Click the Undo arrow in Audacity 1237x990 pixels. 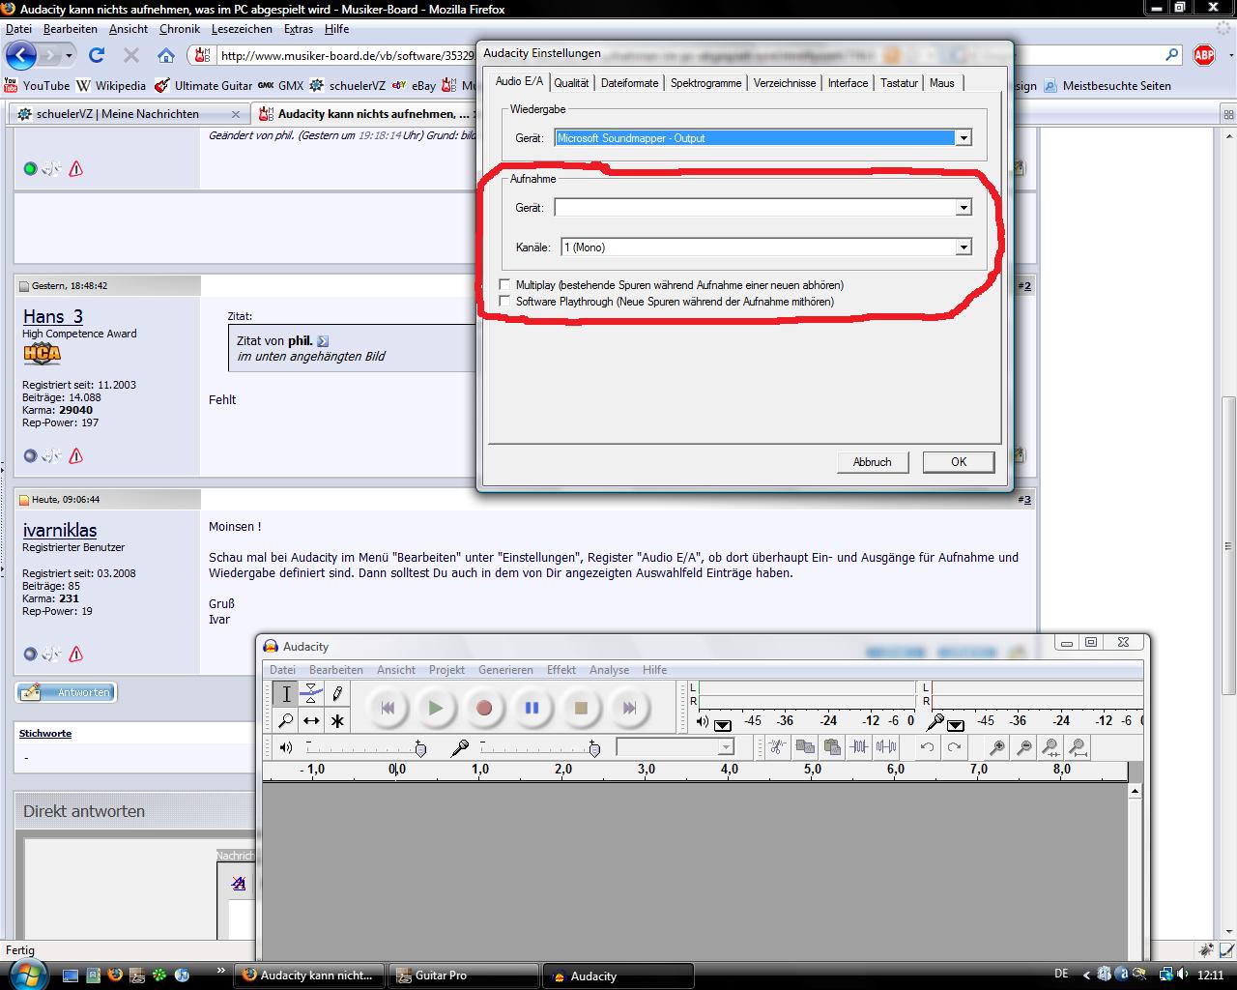click(x=927, y=746)
